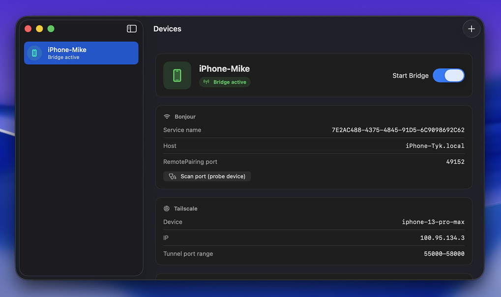501x297 pixels.
Task: Click the iPhone-Mike heading in device card
Action: click(224, 69)
